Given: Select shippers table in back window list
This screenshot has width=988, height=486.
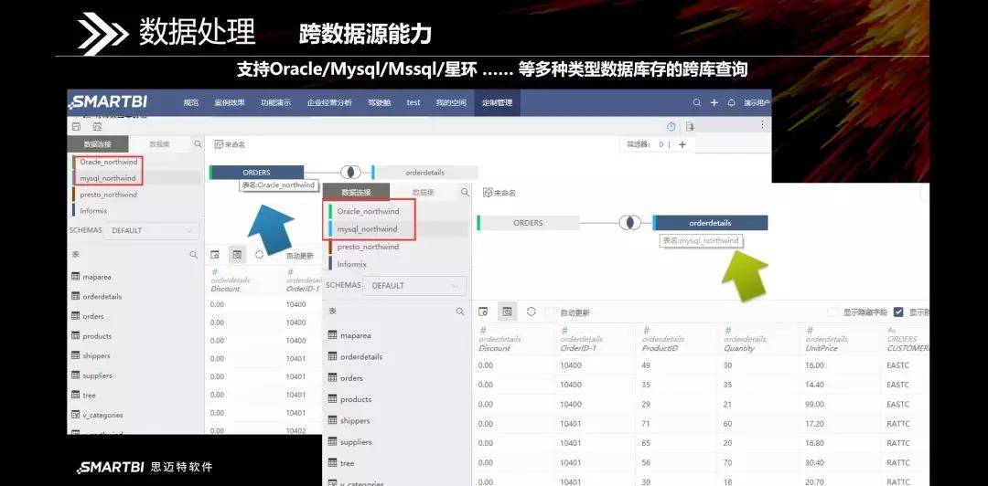Looking at the screenshot, I should [x=96, y=355].
